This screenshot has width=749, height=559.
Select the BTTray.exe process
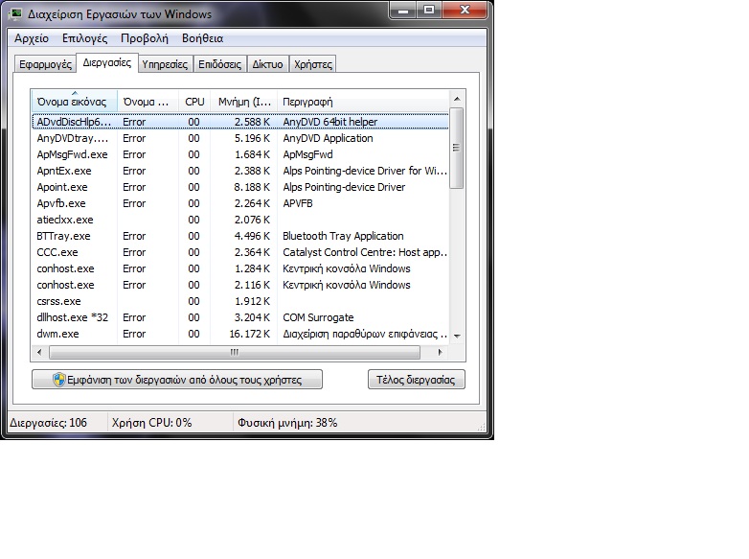click(240, 236)
